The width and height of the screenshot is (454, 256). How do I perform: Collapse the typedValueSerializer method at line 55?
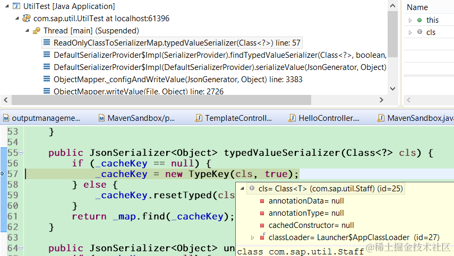pos(21,153)
